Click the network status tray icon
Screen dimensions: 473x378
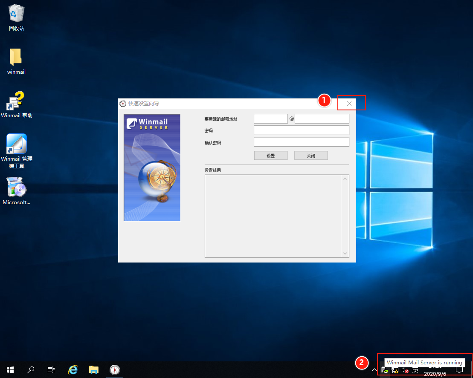pyautogui.click(x=395, y=370)
